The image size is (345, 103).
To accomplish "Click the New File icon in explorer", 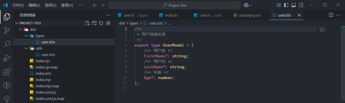I will click(88, 23).
